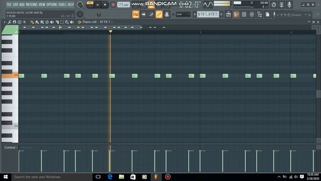This screenshot has height=181, width=321.
Task: Open the EDIT menu
Action: [x=16, y=5]
